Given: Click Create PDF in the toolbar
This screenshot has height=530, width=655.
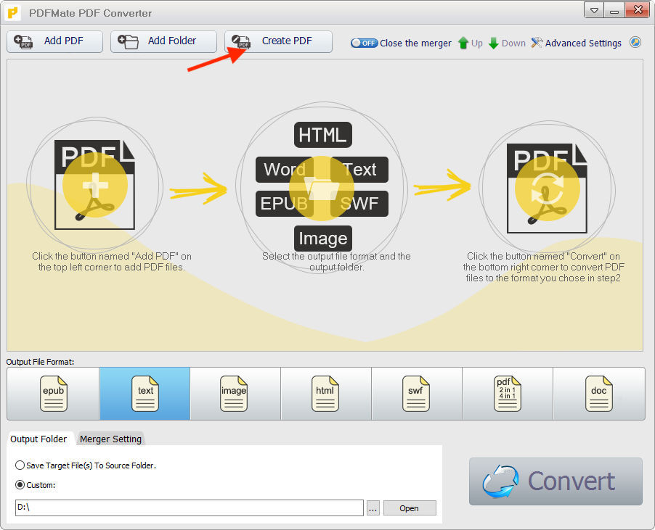Looking at the screenshot, I should coord(278,42).
